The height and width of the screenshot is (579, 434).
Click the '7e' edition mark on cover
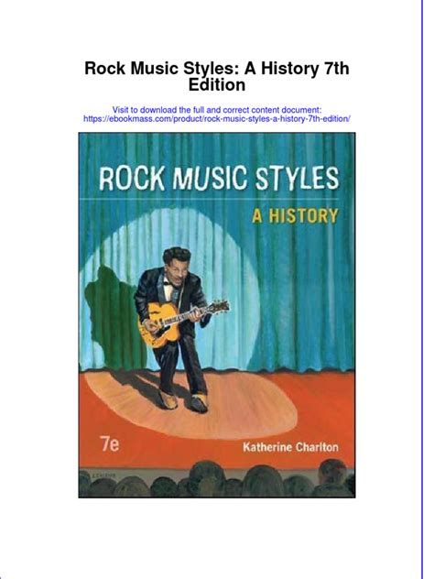coord(110,443)
